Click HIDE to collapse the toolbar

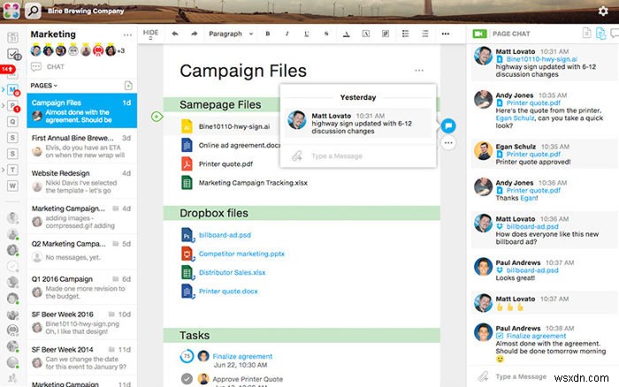(x=150, y=34)
